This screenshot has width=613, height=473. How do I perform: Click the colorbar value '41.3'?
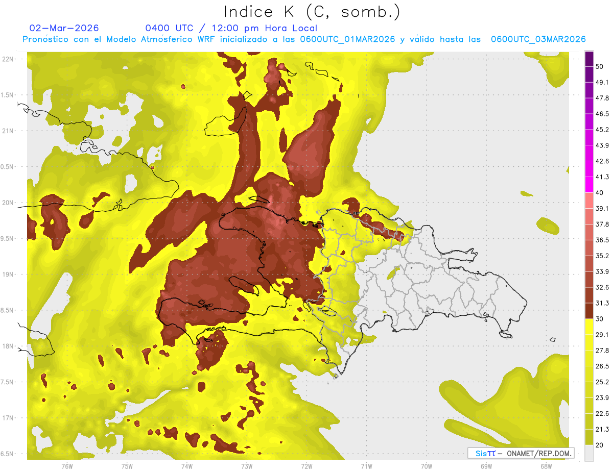602,177
